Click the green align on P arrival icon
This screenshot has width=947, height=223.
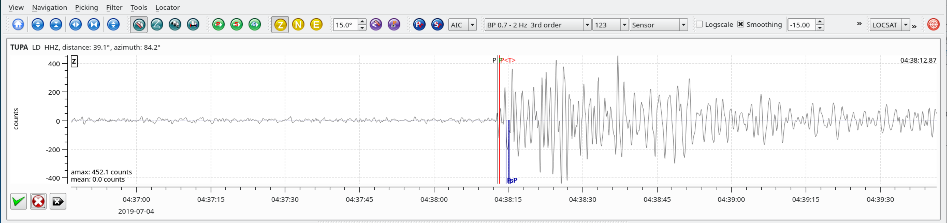coord(218,25)
